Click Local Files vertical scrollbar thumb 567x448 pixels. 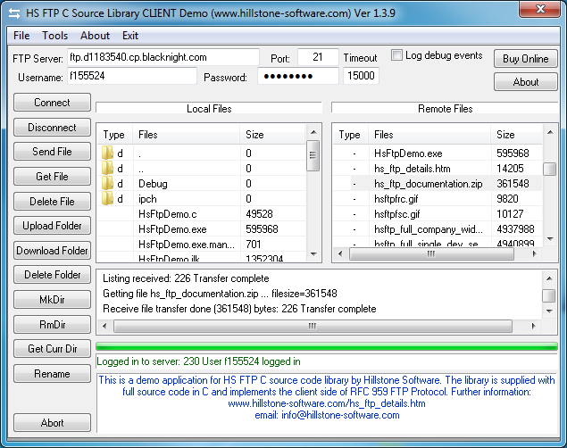pos(313,155)
